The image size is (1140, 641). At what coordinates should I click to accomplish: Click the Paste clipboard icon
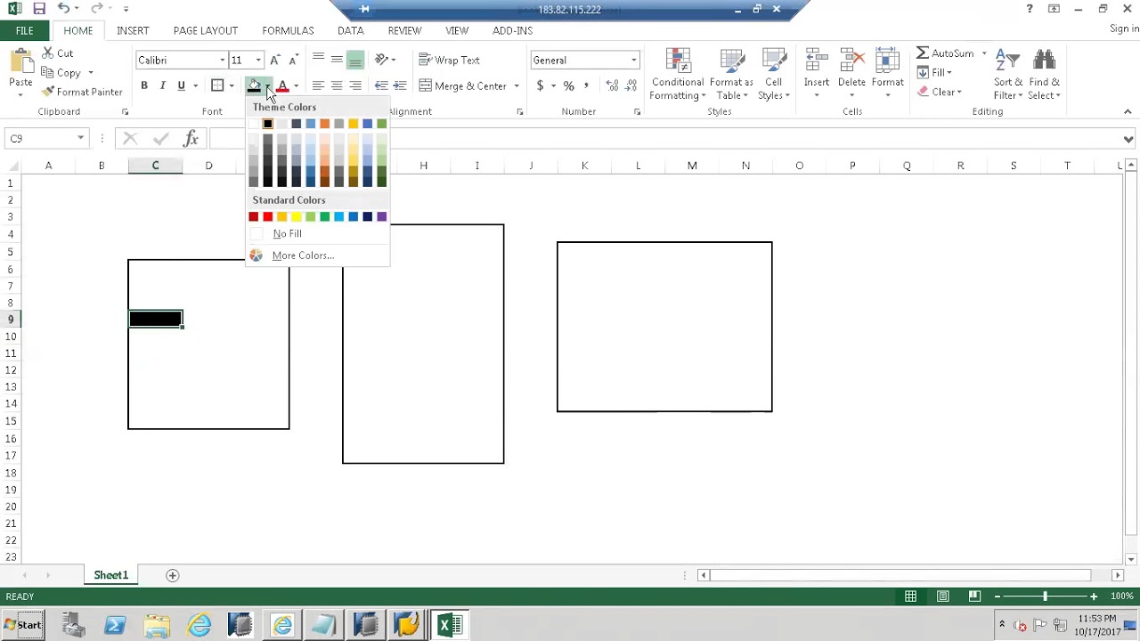[x=20, y=62]
